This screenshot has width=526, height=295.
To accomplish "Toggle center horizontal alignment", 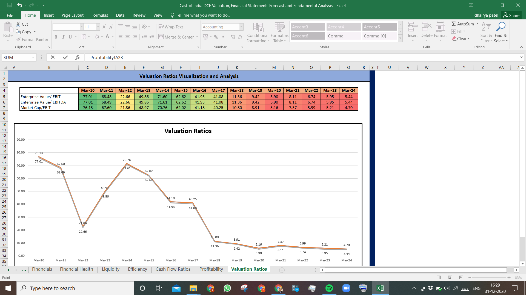I will pos(128,37).
